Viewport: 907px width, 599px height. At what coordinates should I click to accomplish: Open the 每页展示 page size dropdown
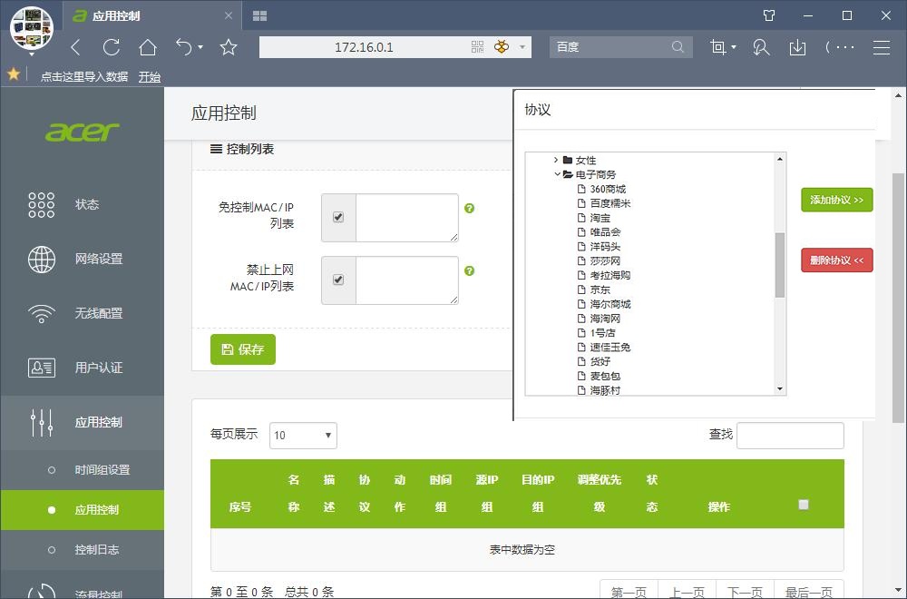click(x=302, y=436)
